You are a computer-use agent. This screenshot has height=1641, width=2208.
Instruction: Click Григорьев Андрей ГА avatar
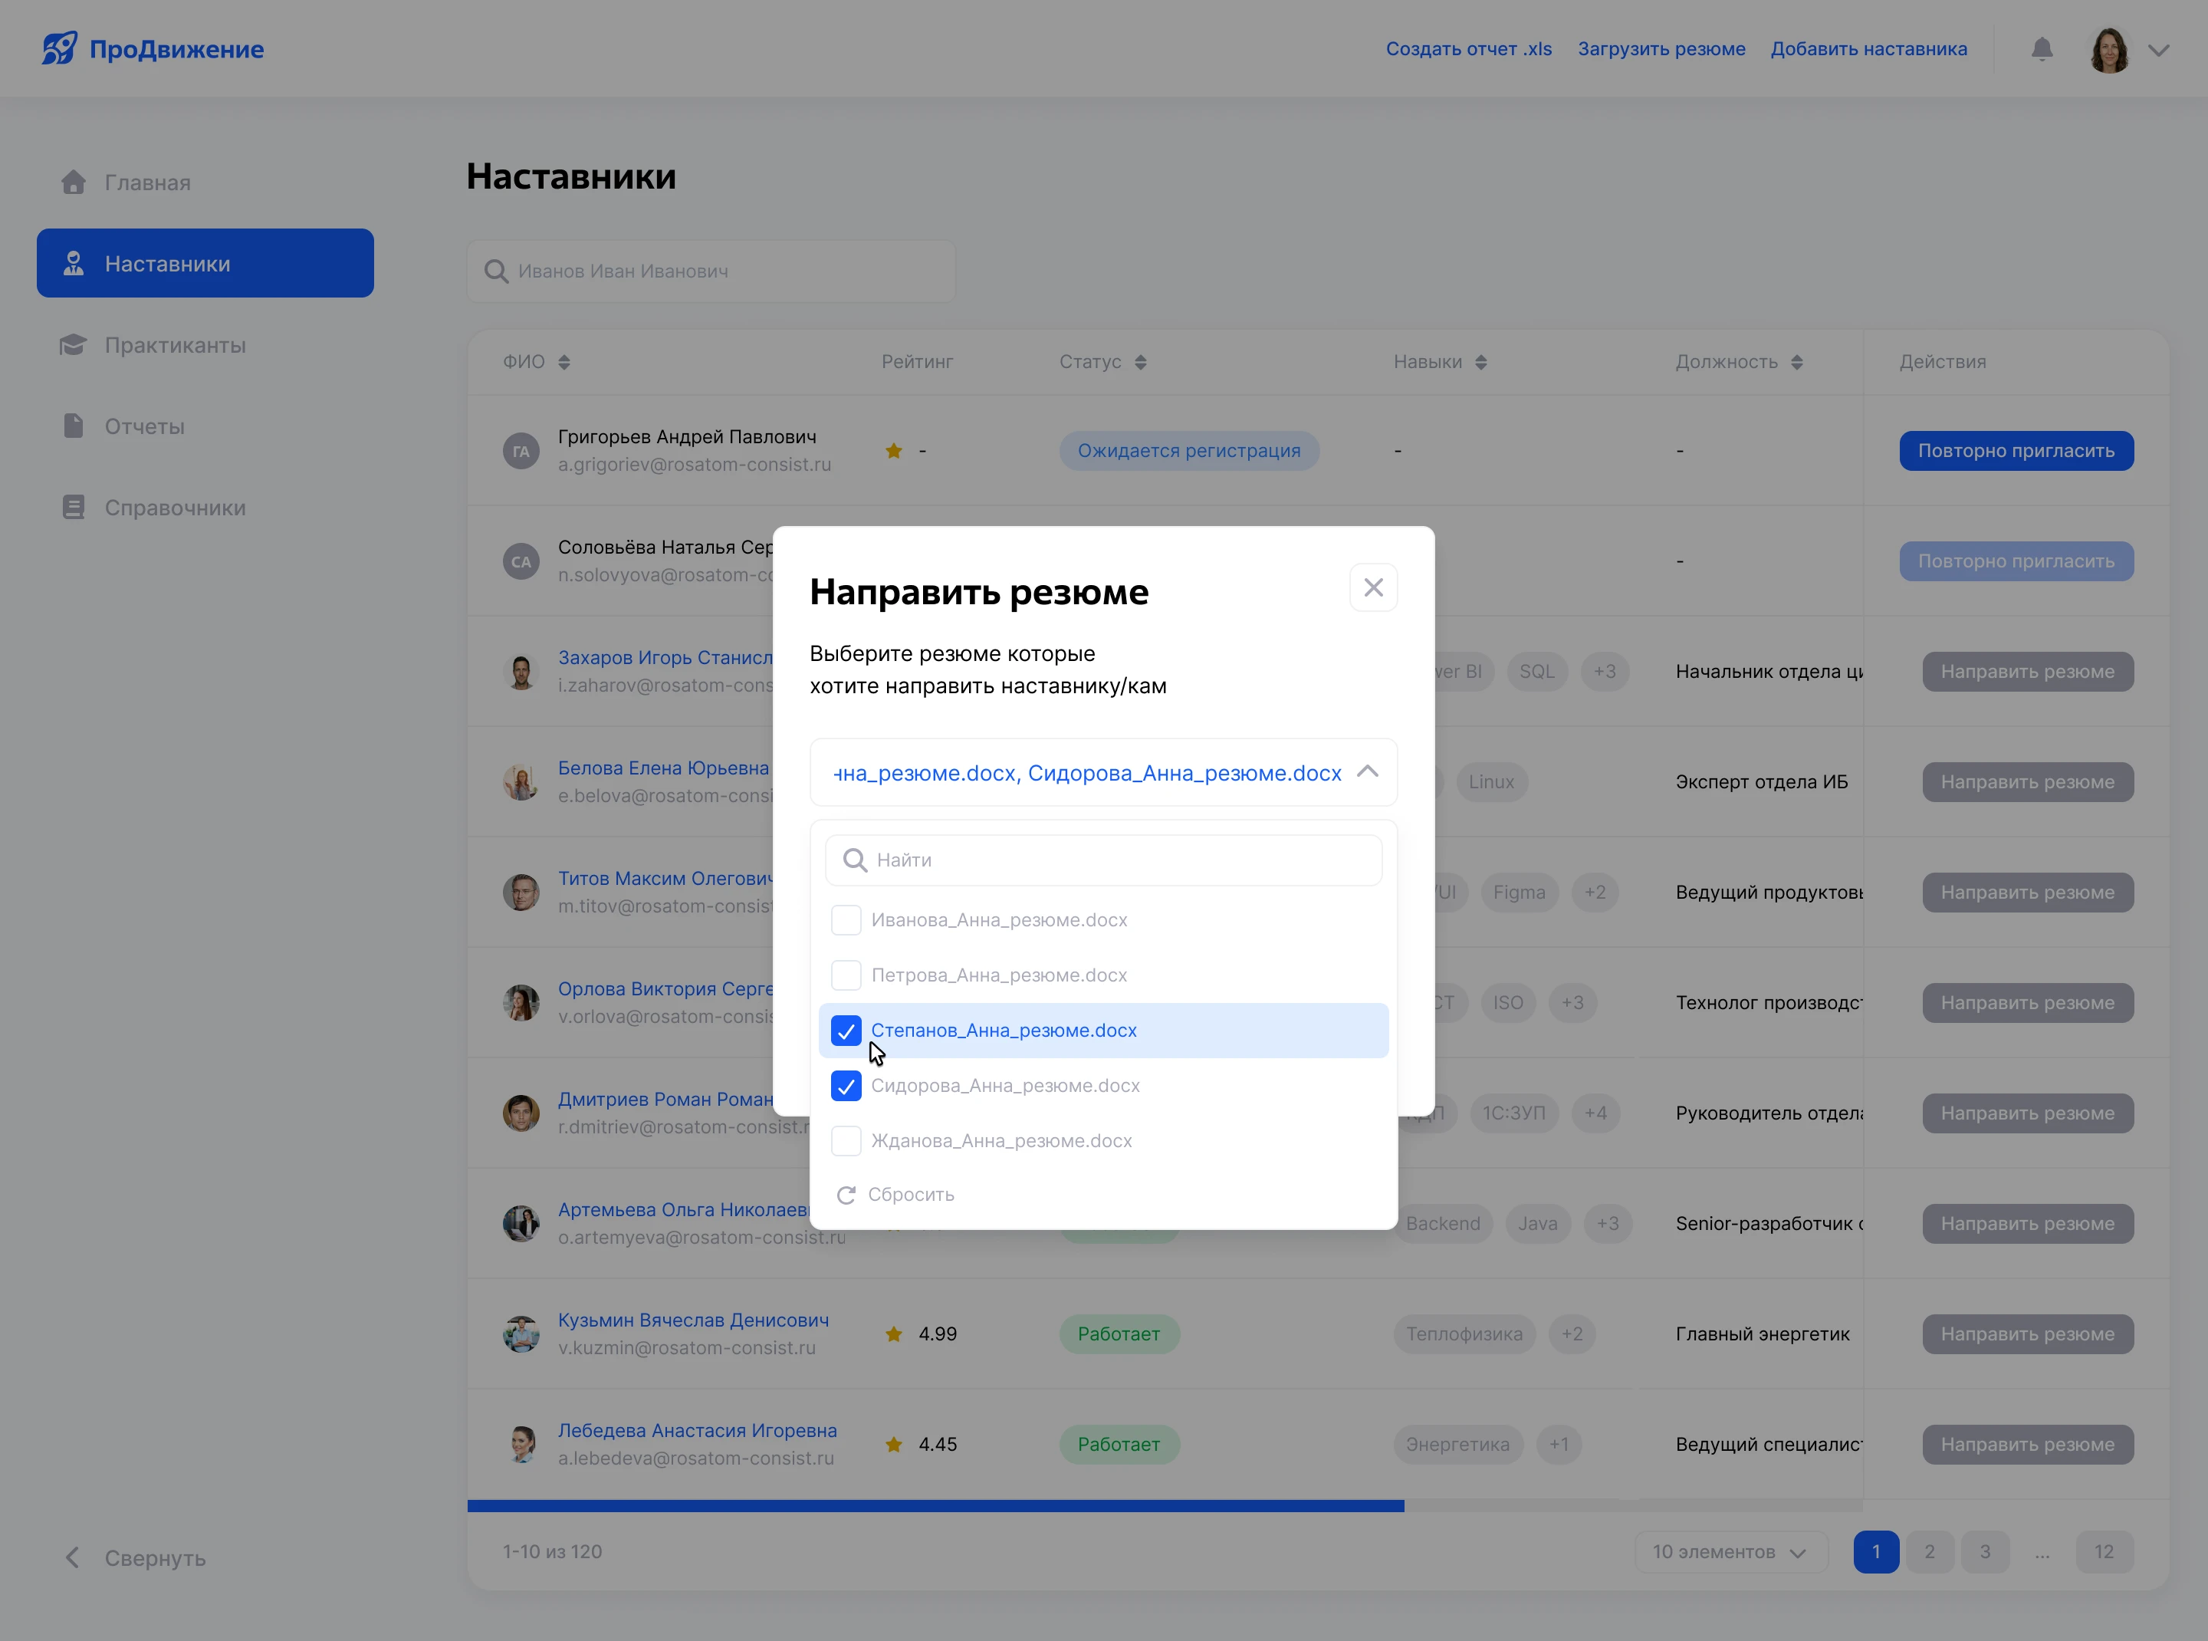point(521,451)
